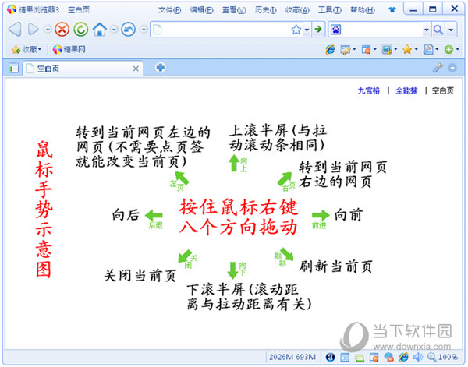Open the 文件(F) menu

[x=169, y=10]
